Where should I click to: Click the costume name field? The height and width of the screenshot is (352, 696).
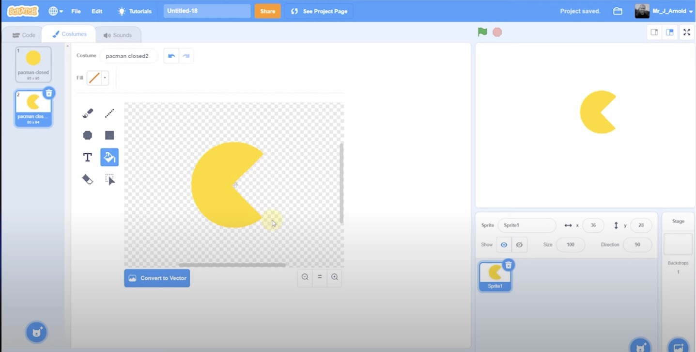[128, 56]
